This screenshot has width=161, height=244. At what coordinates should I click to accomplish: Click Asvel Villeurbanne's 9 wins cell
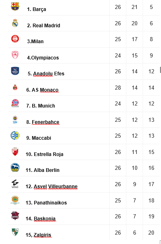coord(135,184)
